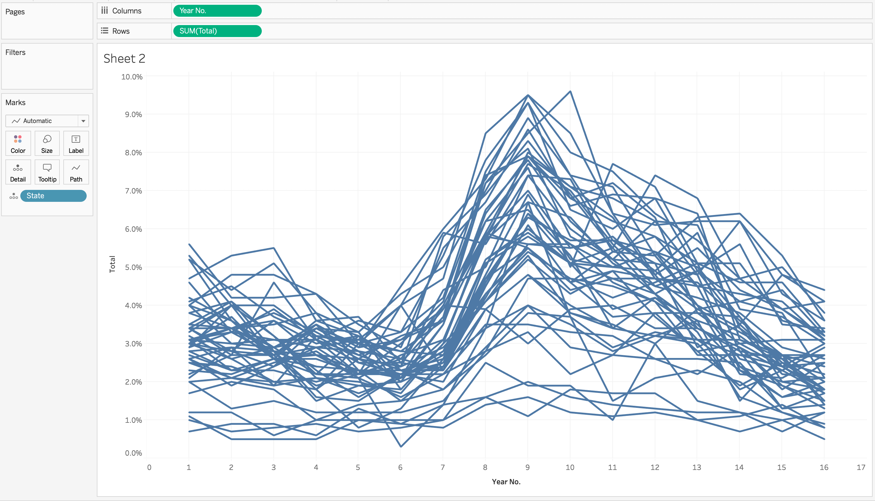Expand the Automatic mark type dropdown
Viewport: 875px width, 501px height.
click(47, 121)
